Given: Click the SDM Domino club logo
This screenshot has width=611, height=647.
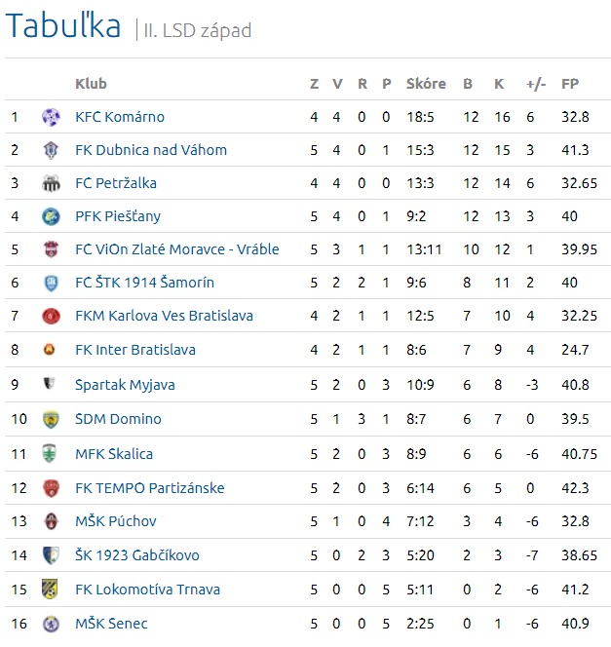Looking at the screenshot, I should [51, 419].
